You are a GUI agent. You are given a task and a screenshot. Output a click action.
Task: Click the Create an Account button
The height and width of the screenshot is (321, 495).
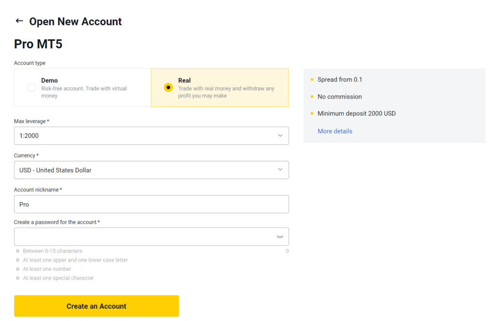[x=96, y=306]
